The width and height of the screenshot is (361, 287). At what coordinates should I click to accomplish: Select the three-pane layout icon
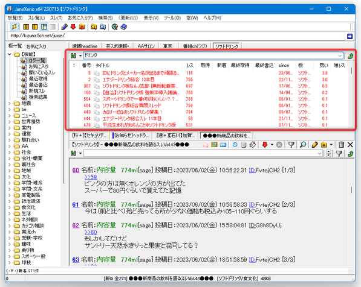click(44, 27)
